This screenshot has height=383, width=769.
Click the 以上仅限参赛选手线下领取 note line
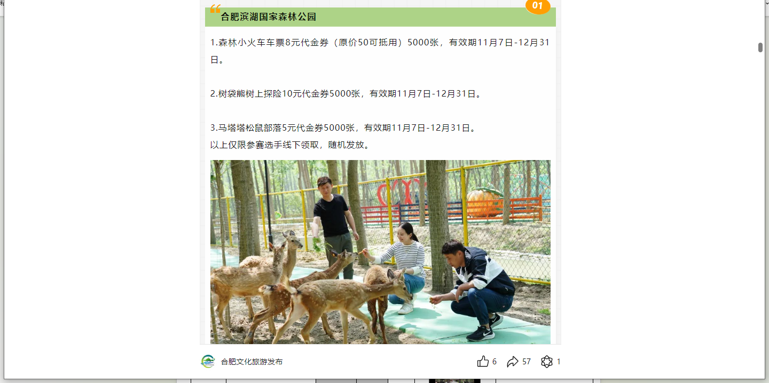click(291, 145)
